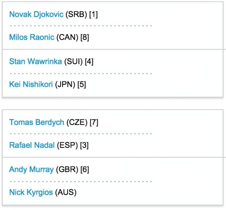Select the Kei Nishikori link
Screen dimensions: 226x210
(x=31, y=84)
